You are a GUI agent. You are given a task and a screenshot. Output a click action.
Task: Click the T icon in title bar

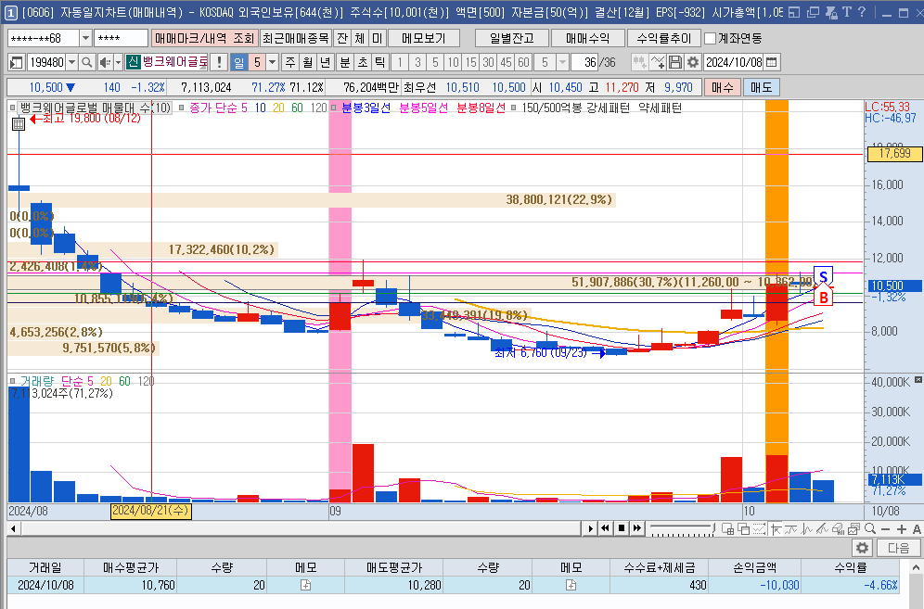(x=847, y=12)
